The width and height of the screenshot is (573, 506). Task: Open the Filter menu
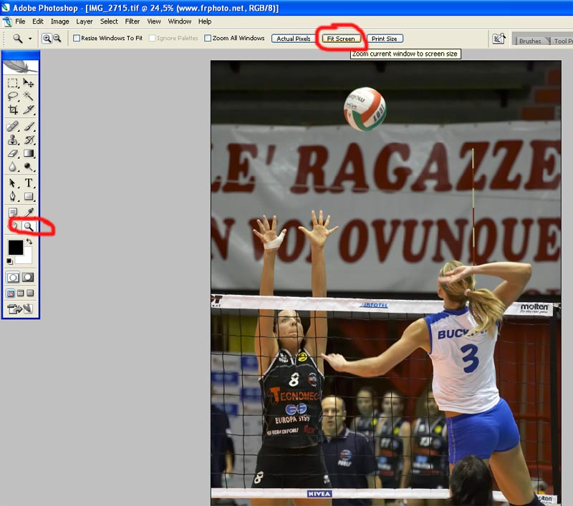[133, 21]
